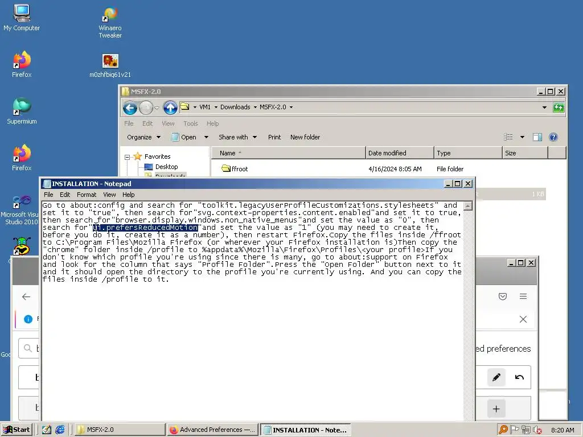Collapse the Favorites tree node
This screenshot has width=583, height=437.
coord(127,157)
